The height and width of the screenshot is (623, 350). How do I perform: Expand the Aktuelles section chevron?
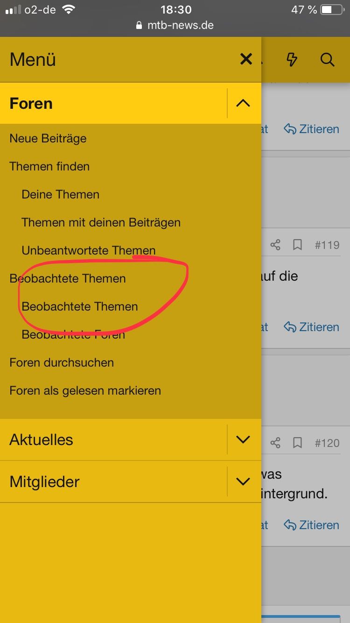(243, 439)
